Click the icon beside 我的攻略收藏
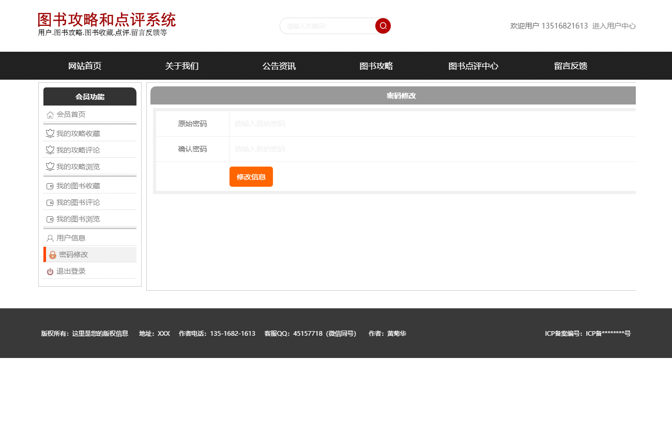 (x=50, y=133)
